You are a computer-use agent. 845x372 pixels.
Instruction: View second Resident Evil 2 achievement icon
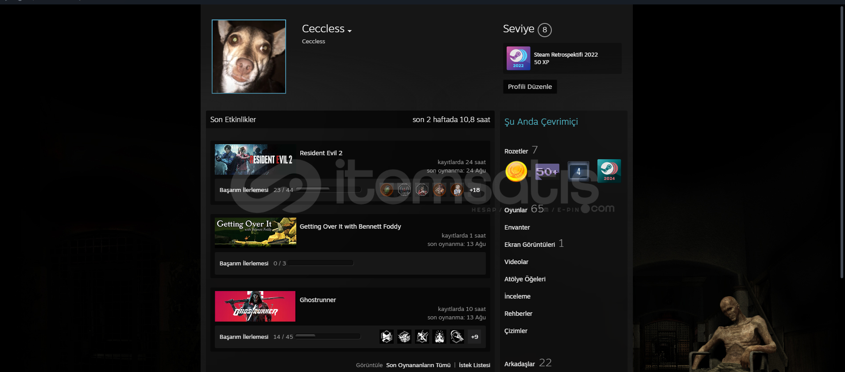[x=404, y=190]
